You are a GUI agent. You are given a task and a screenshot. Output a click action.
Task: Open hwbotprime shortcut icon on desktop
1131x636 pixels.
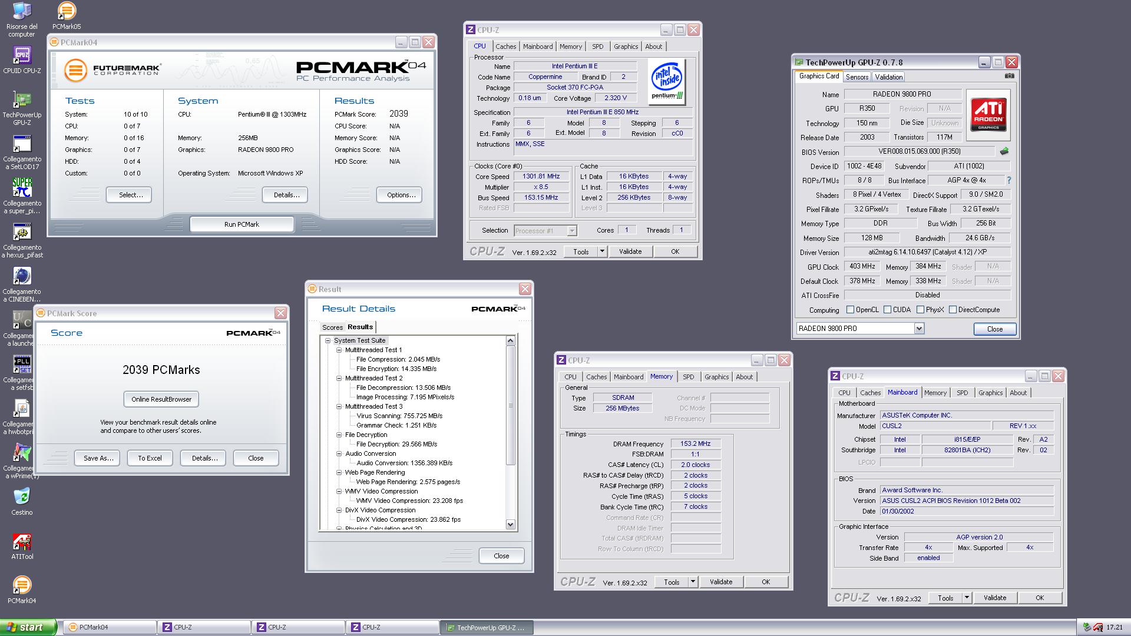coord(22,418)
